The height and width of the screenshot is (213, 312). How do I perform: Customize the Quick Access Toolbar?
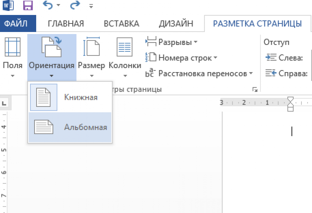[x=91, y=6]
